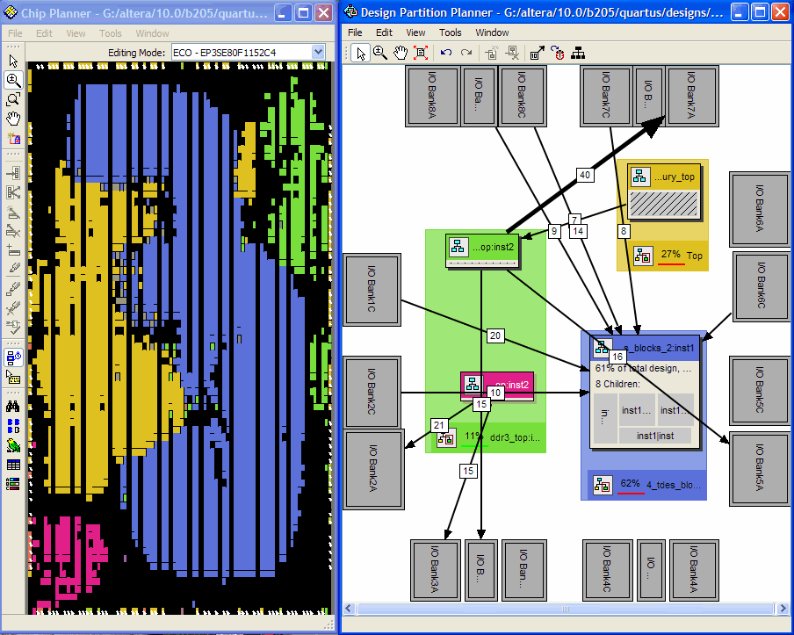The height and width of the screenshot is (635, 794).
Task: Click the horizontal scrollbar thumb in Partition Planner
Action: pyautogui.click(x=566, y=608)
